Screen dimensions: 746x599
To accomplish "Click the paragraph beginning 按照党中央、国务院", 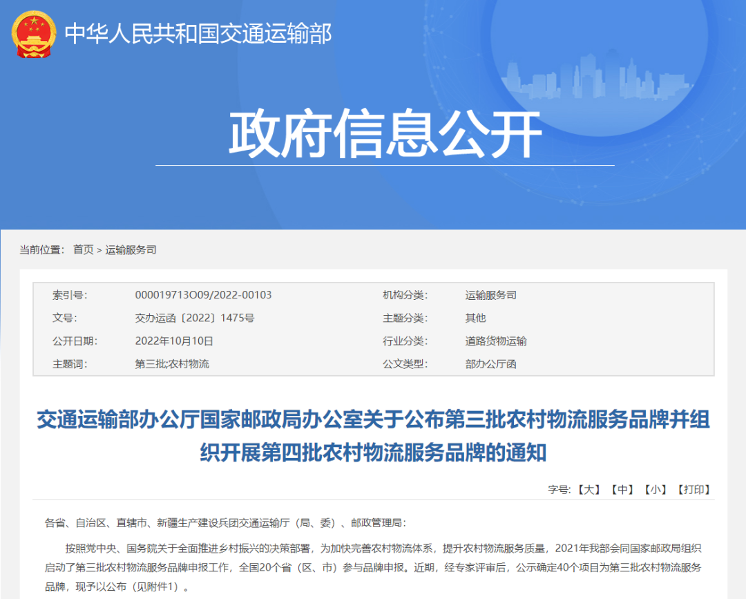I will point(374,568).
